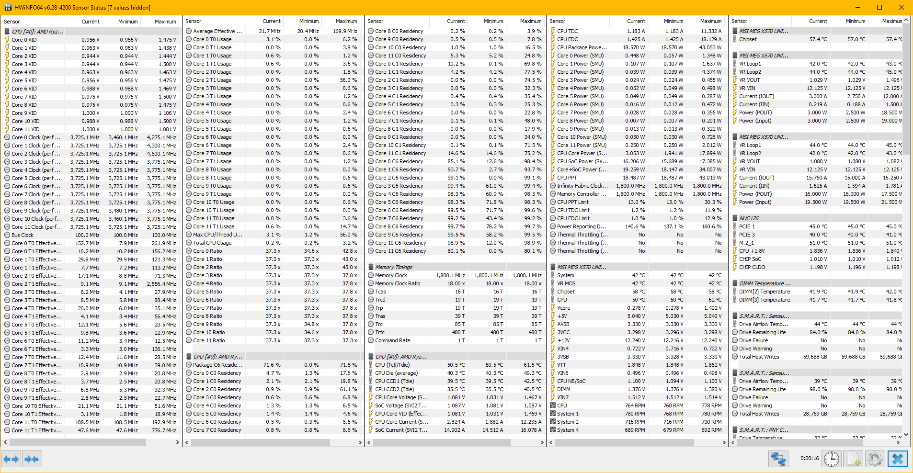Select the CPU Package Power row
The image size is (913, 473).
pyautogui.click(x=638, y=47)
